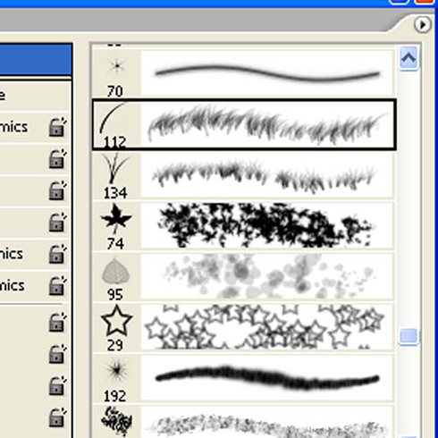Image resolution: width=438 pixels, height=438 pixels.
Task: Click the brush list scroll-up arrow
Action: coord(409,58)
